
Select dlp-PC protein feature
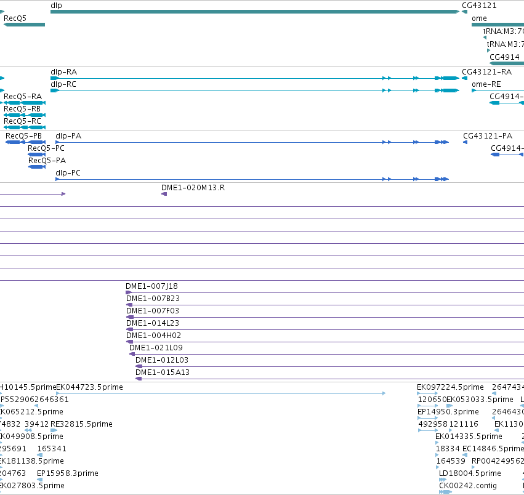coord(252,179)
